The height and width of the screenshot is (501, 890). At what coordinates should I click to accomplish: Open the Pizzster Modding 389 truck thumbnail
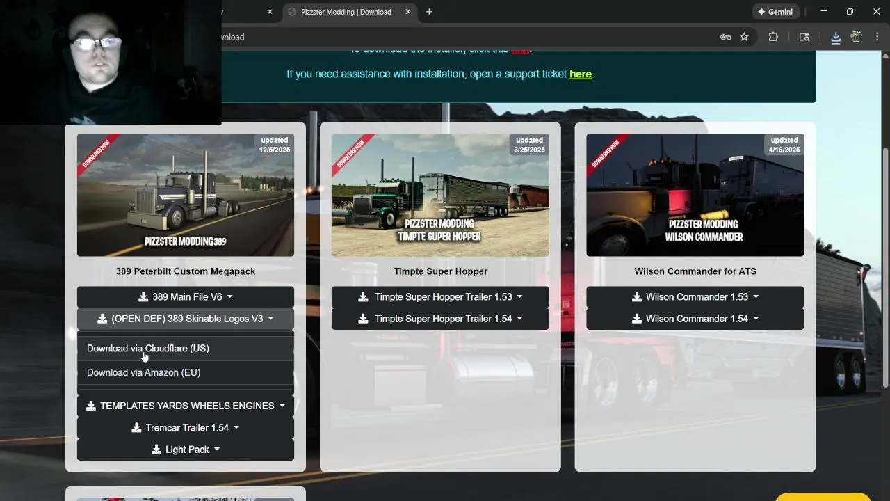186,195
